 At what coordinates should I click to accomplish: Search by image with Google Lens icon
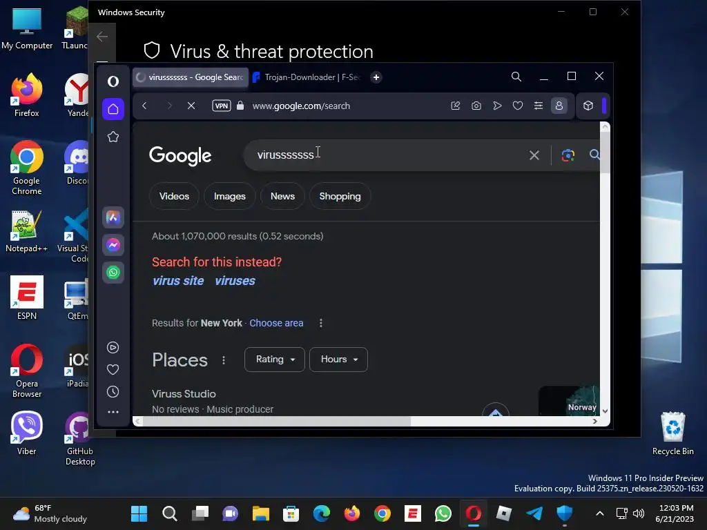pos(568,155)
